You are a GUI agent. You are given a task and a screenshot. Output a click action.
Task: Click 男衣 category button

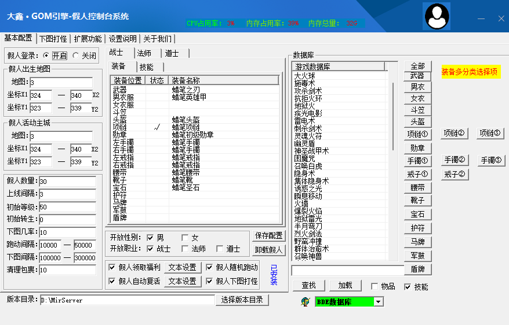(x=418, y=87)
